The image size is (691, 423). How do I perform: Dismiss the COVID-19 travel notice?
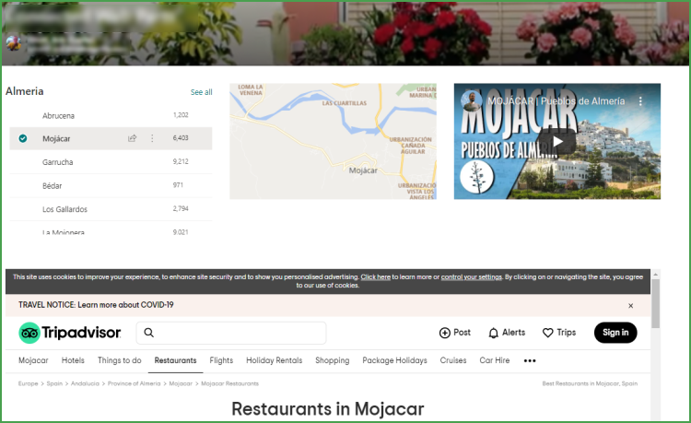[x=630, y=305]
